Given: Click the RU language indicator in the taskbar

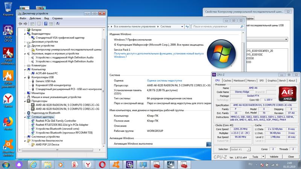Looking at the screenshot, I should [x=250, y=164].
